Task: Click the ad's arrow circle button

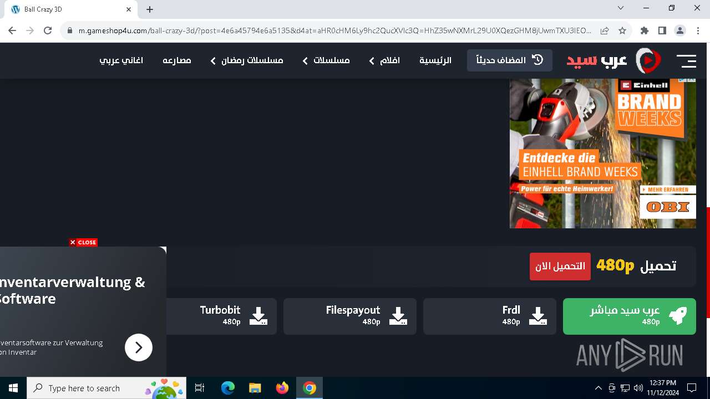Action: click(139, 347)
